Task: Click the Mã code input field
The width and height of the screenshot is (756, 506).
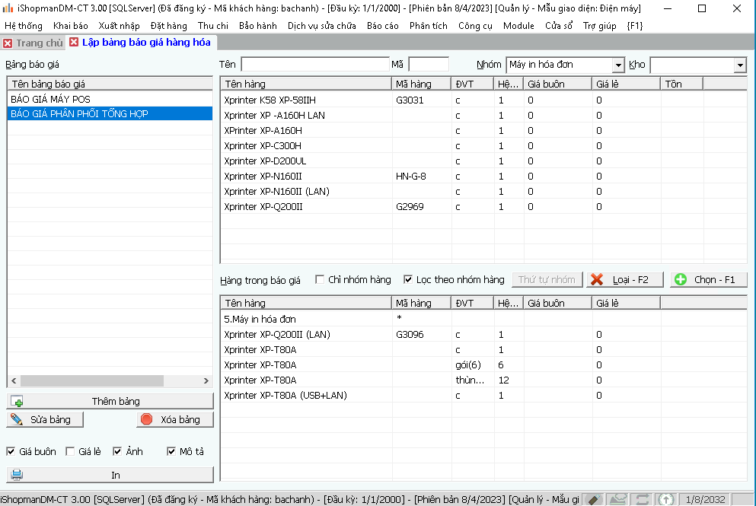Action: [429, 65]
